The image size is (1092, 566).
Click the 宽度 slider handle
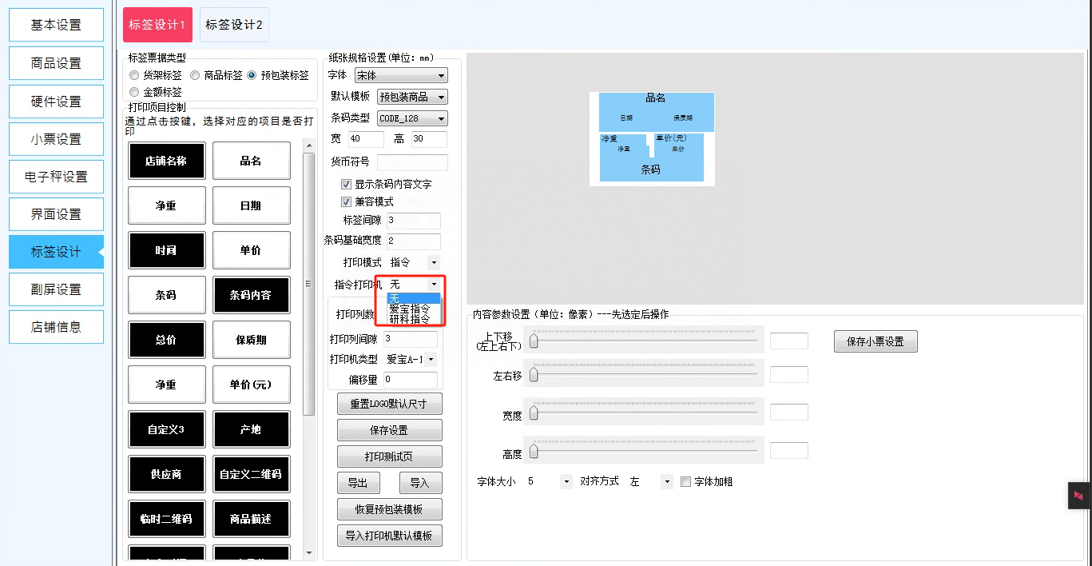coord(534,413)
